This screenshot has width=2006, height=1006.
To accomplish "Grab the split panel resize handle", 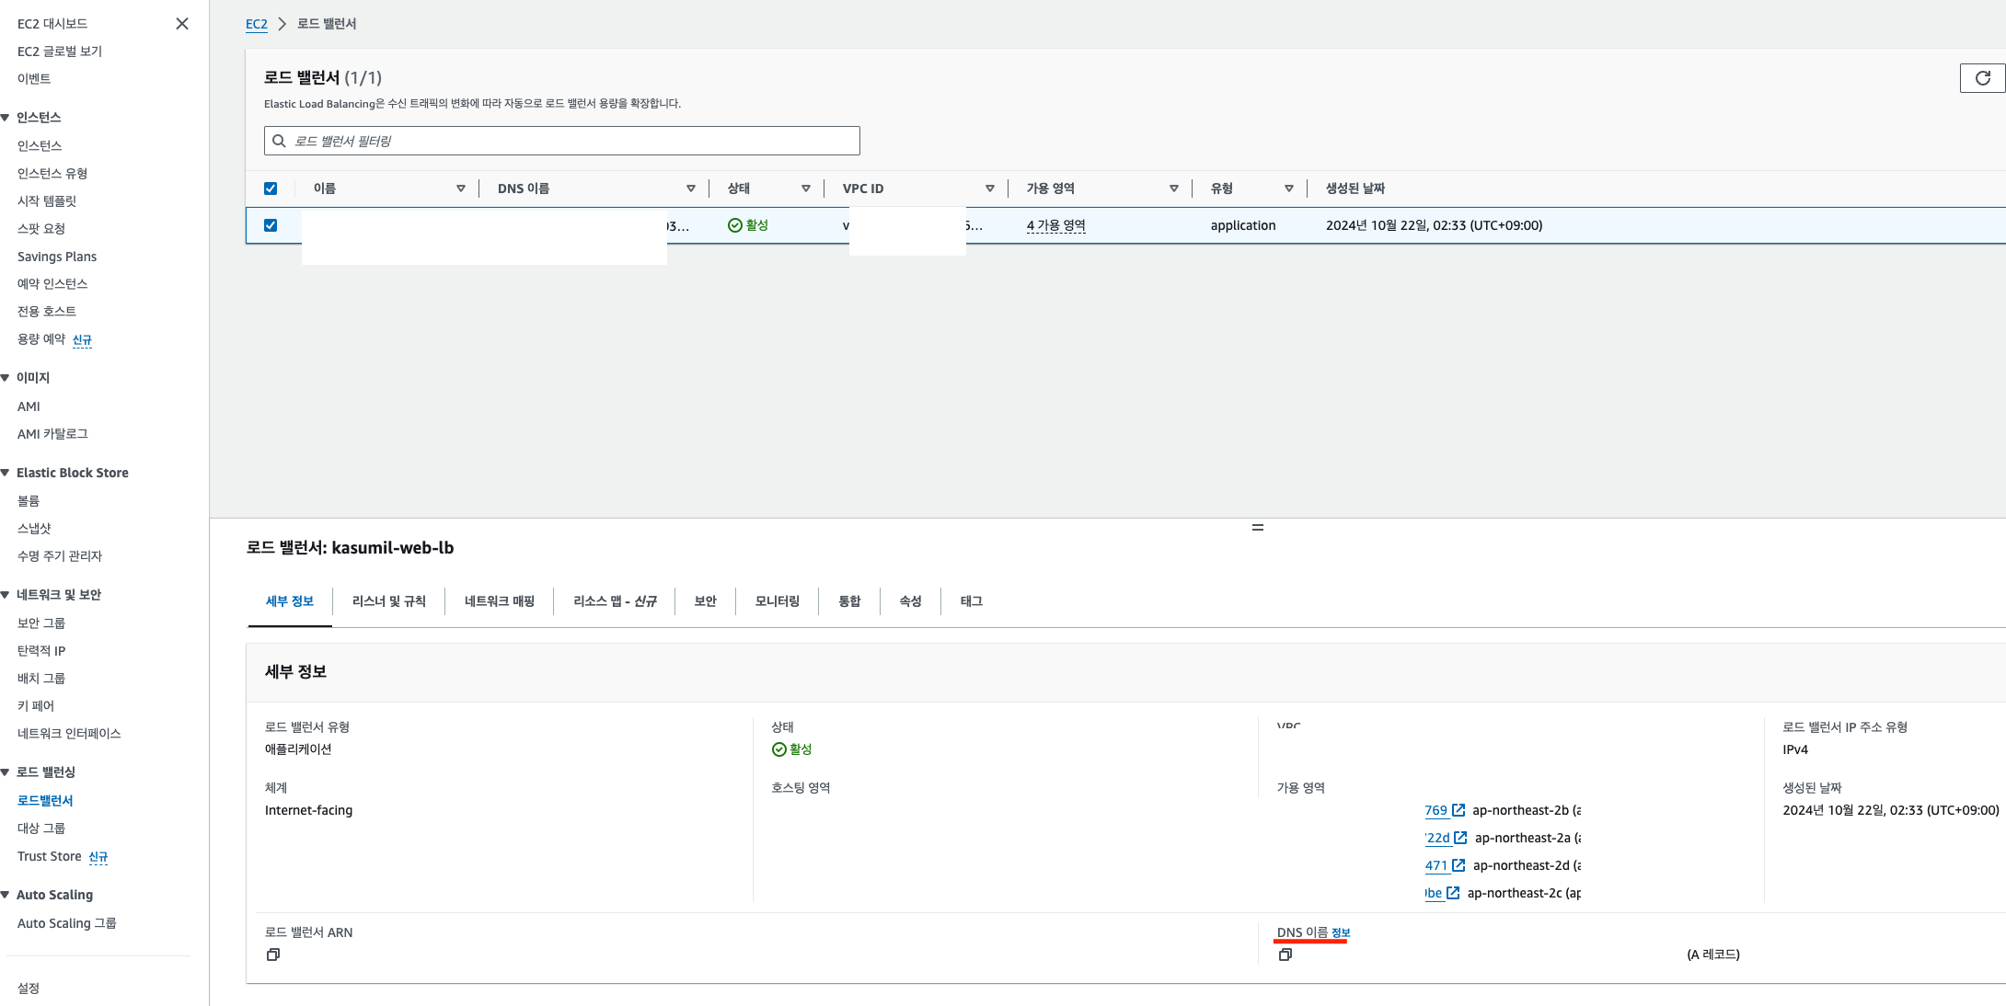I will (x=1257, y=528).
